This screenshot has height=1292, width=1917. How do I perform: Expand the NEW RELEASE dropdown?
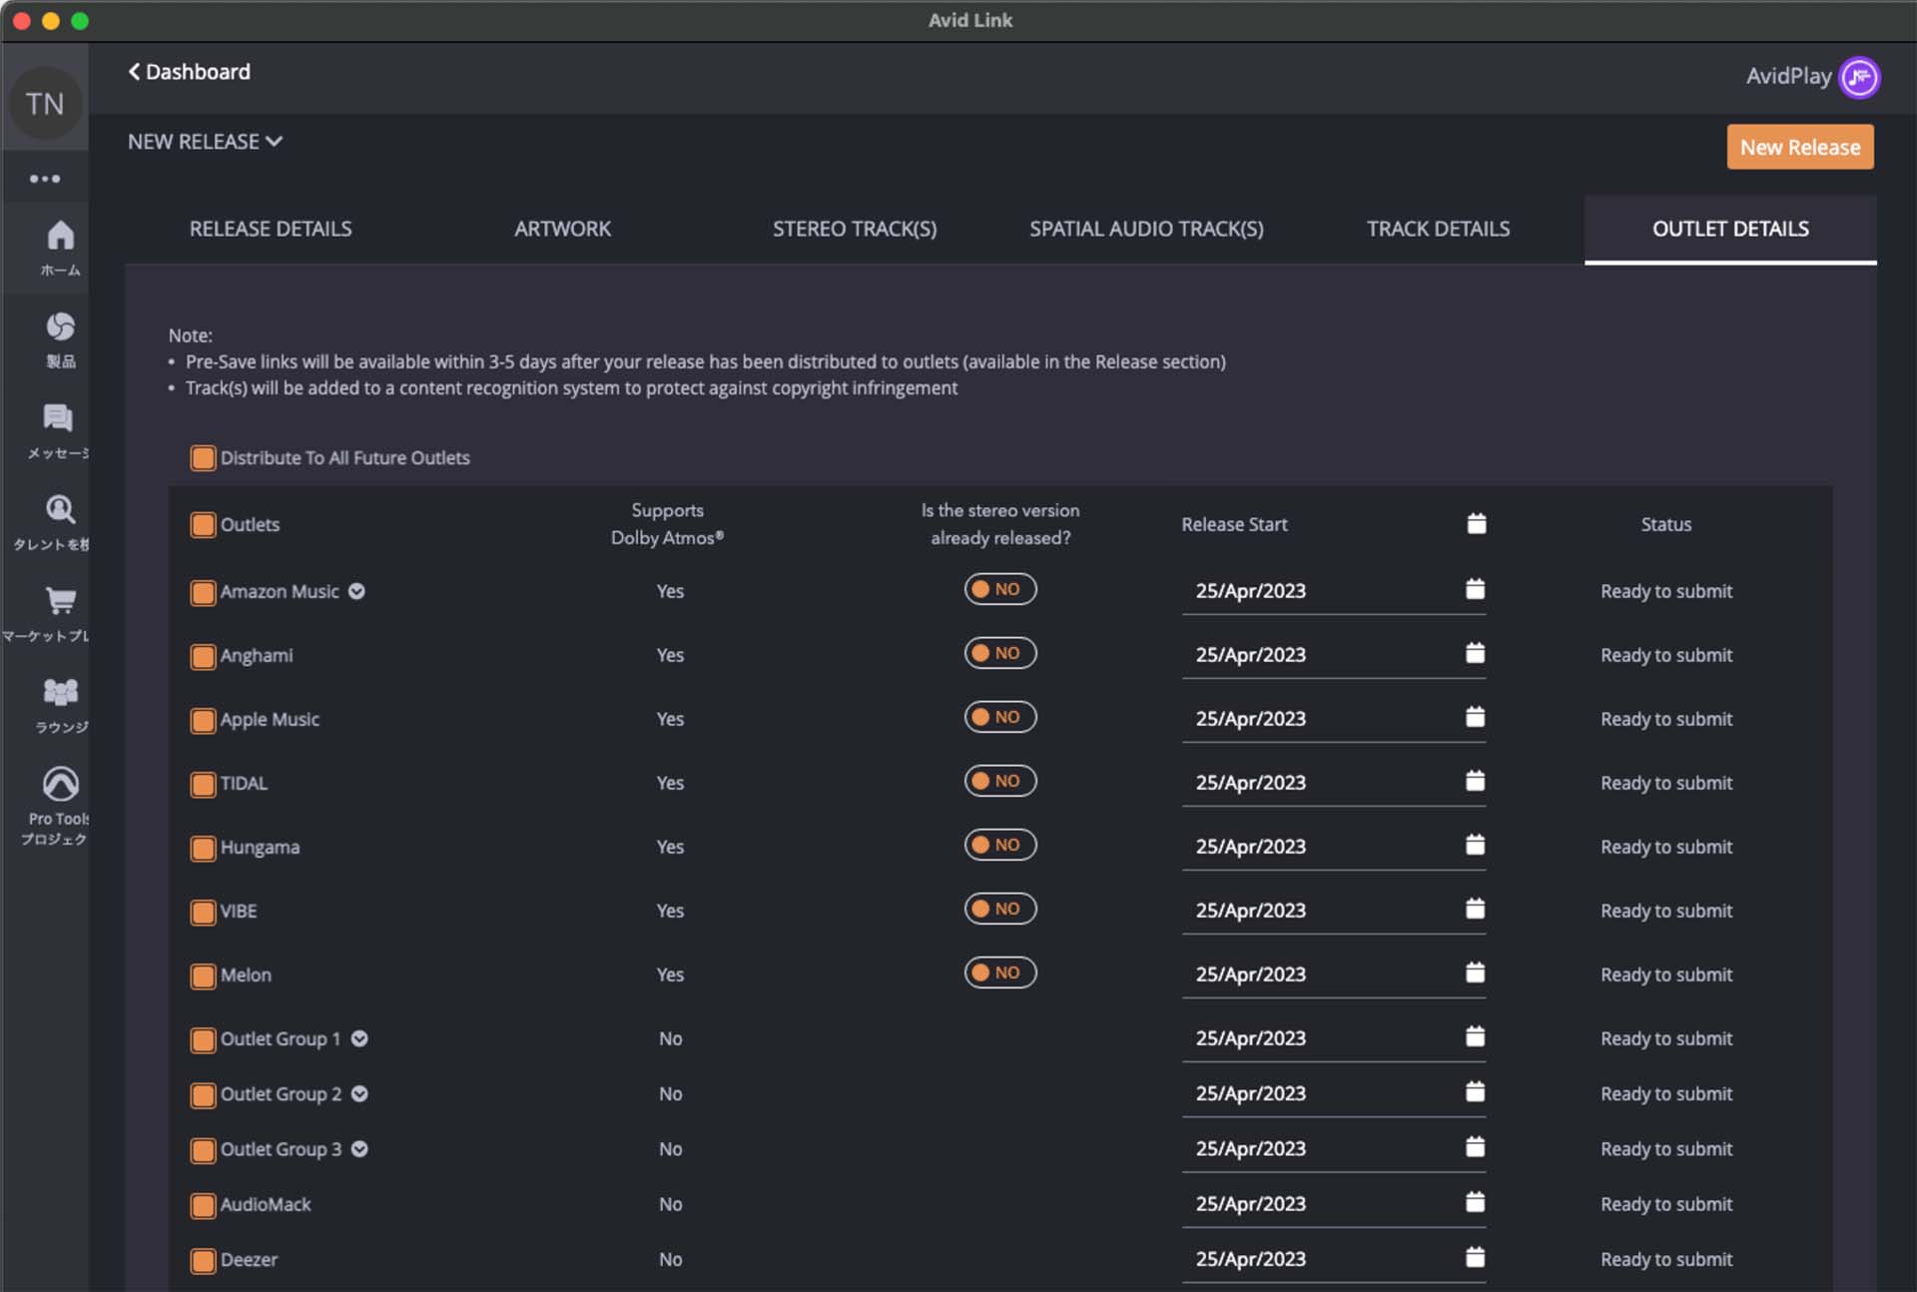[205, 142]
